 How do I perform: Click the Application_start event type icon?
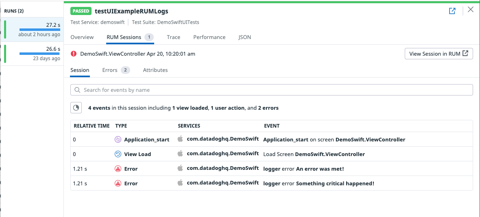118,139
